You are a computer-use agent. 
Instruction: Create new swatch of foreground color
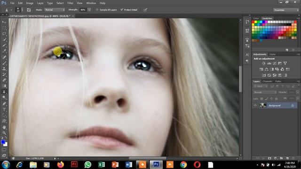[x=287, y=50]
